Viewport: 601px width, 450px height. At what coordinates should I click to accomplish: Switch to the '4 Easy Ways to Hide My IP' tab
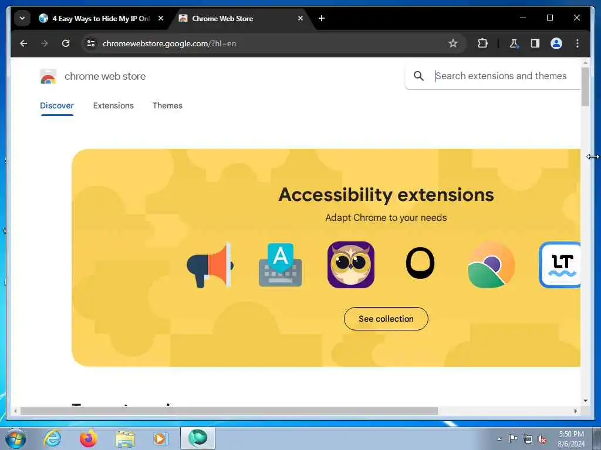click(100, 18)
